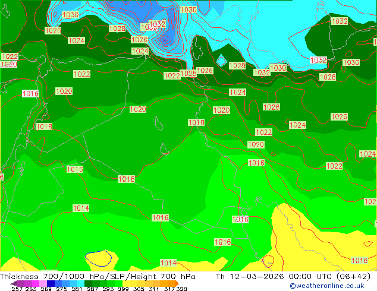The width and height of the screenshot is (377, 291).
Task: Click the cyan legend swatch above 281
Action: [x=81, y=283]
